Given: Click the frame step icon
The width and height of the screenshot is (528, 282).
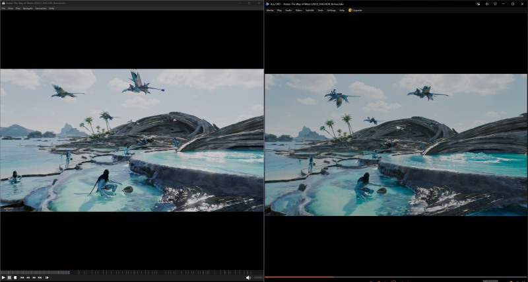Looking at the screenshot, I should [47, 278].
